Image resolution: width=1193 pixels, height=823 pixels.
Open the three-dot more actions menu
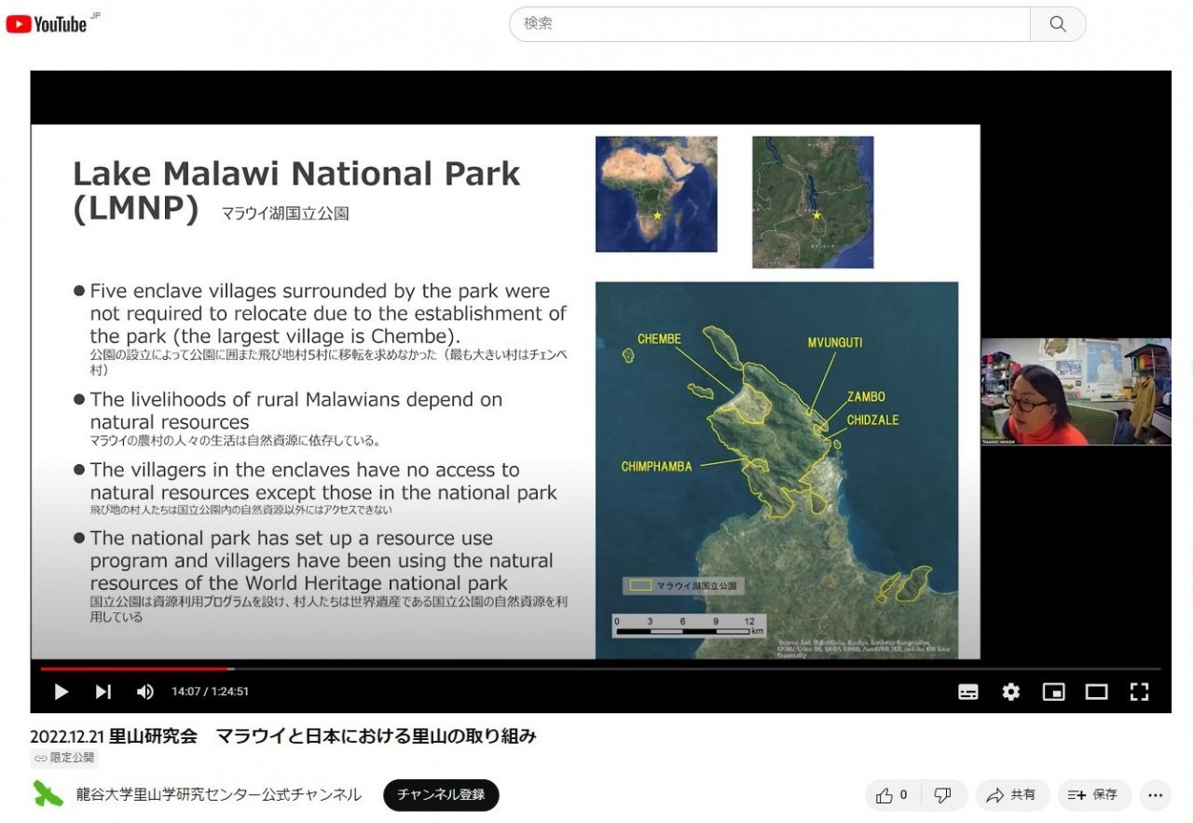point(1155,795)
